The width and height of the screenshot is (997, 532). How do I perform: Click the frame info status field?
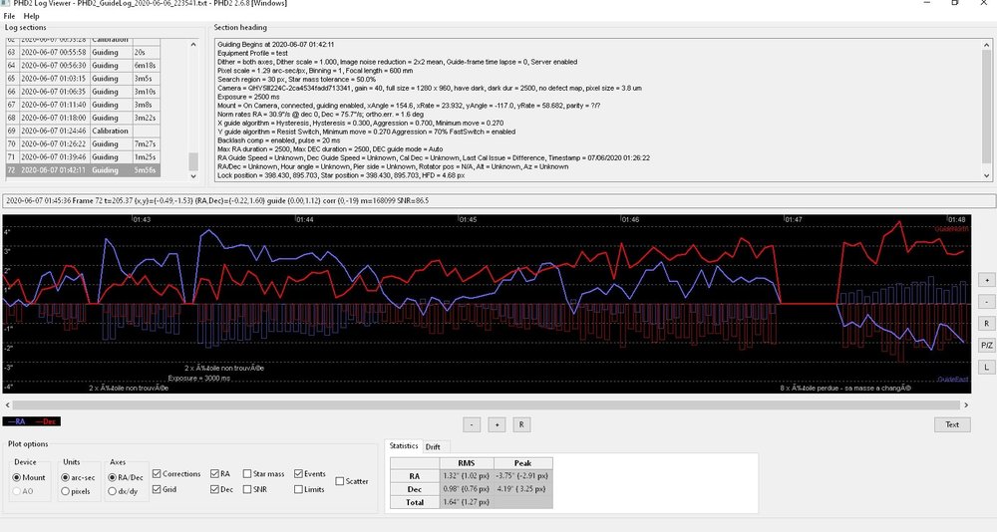(499, 201)
